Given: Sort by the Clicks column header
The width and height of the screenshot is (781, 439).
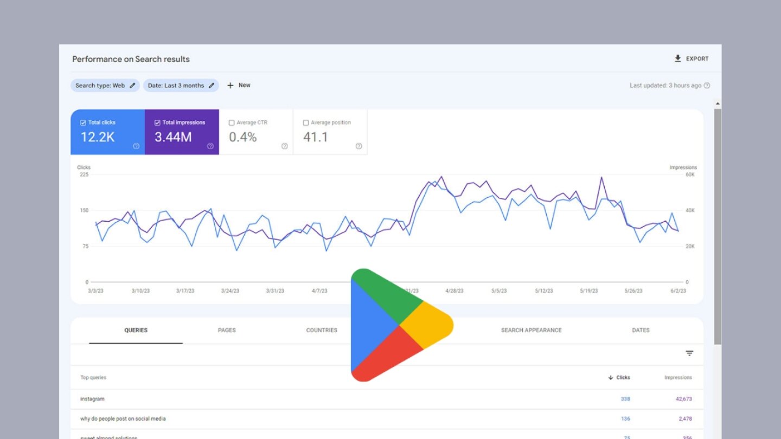Looking at the screenshot, I should tap(619, 377).
